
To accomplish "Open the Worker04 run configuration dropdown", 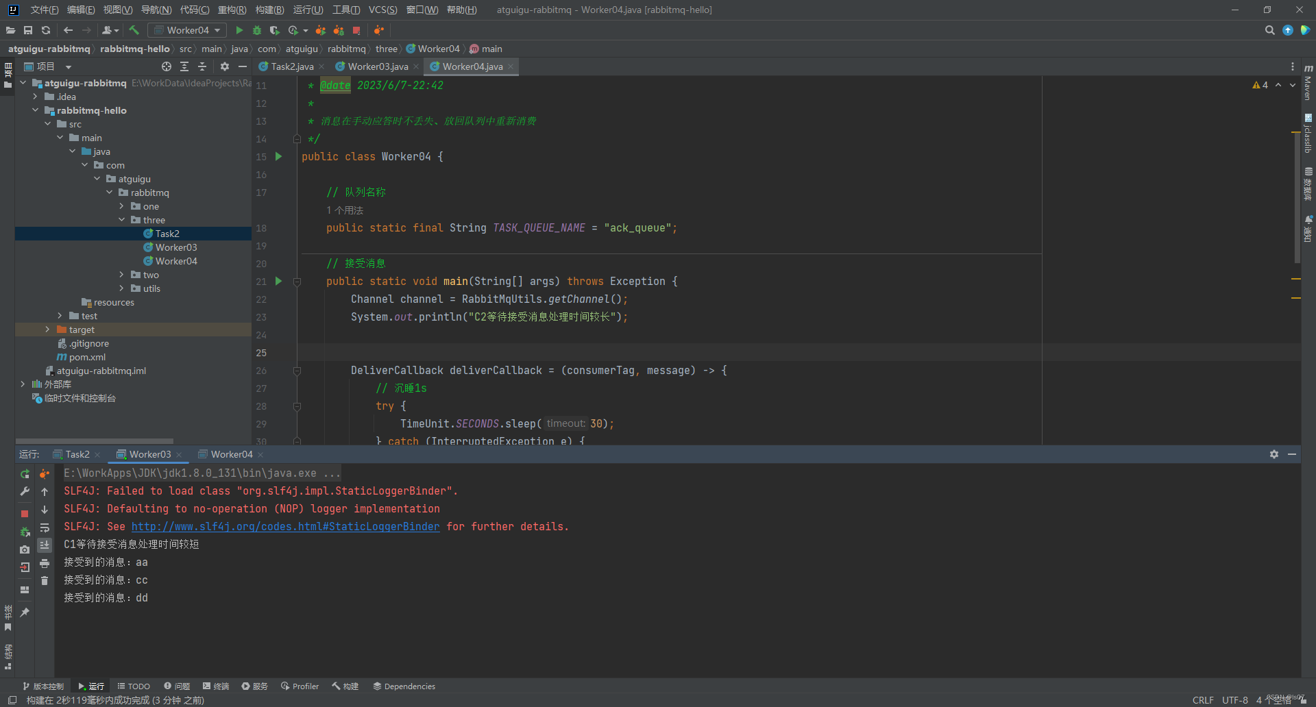I will point(187,30).
